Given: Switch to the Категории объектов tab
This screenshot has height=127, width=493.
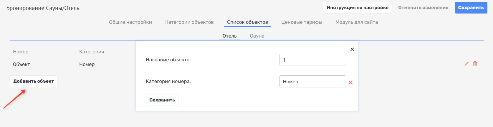Looking at the screenshot, I should pos(189,22).
